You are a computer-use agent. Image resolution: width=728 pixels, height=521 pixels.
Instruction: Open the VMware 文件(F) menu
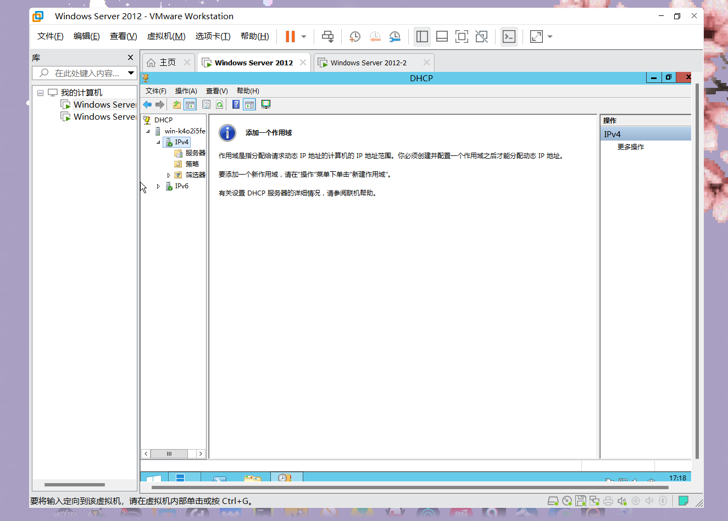[51, 36]
